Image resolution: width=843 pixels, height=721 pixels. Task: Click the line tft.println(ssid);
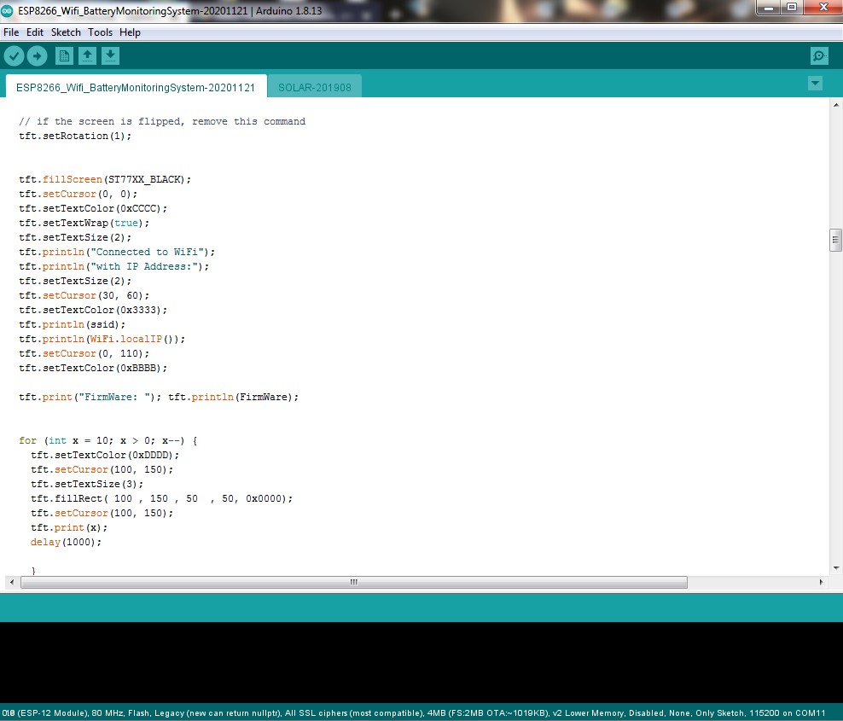tap(72, 325)
